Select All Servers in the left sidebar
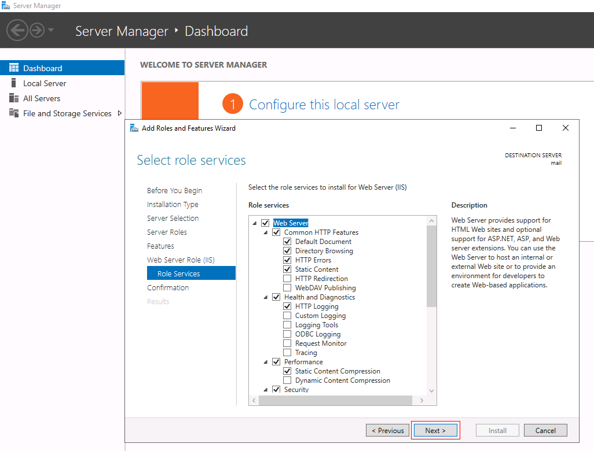 point(62,98)
